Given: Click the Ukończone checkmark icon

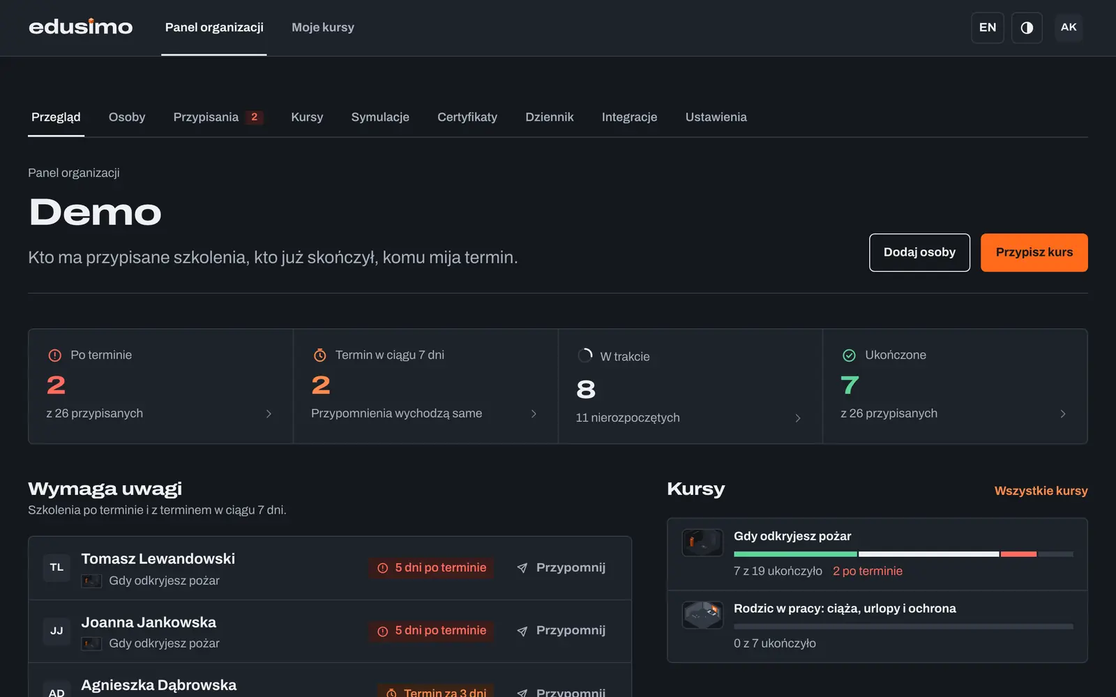Looking at the screenshot, I should (849, 355).
